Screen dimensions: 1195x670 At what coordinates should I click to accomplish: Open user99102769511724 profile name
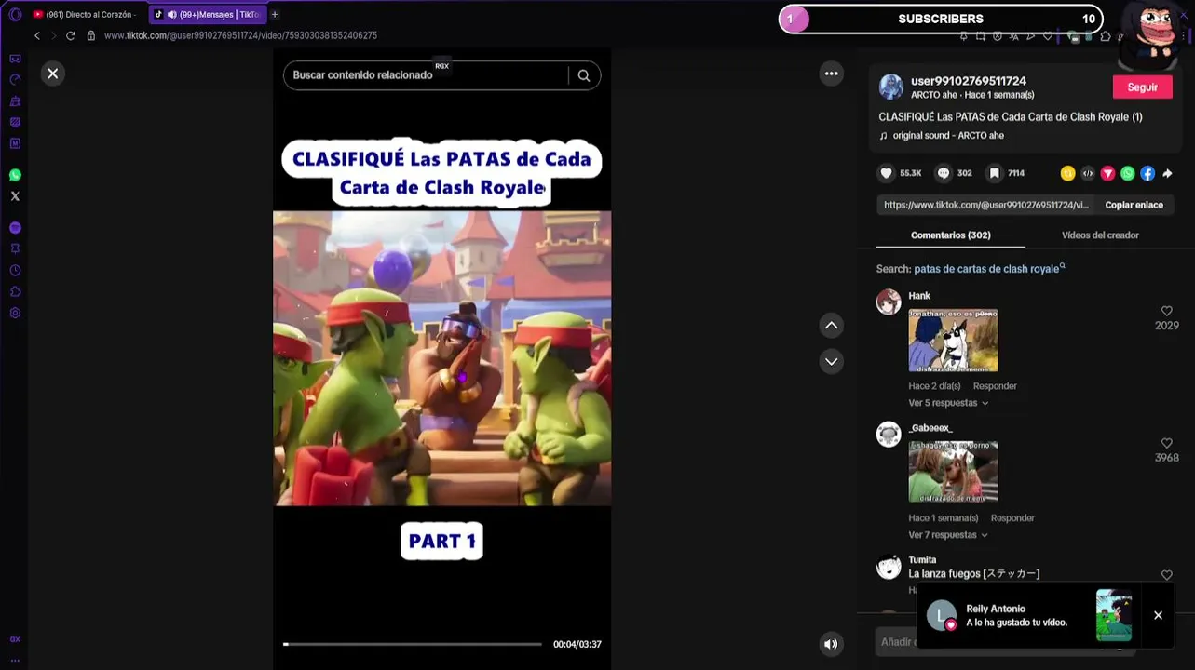coord(969,81)
